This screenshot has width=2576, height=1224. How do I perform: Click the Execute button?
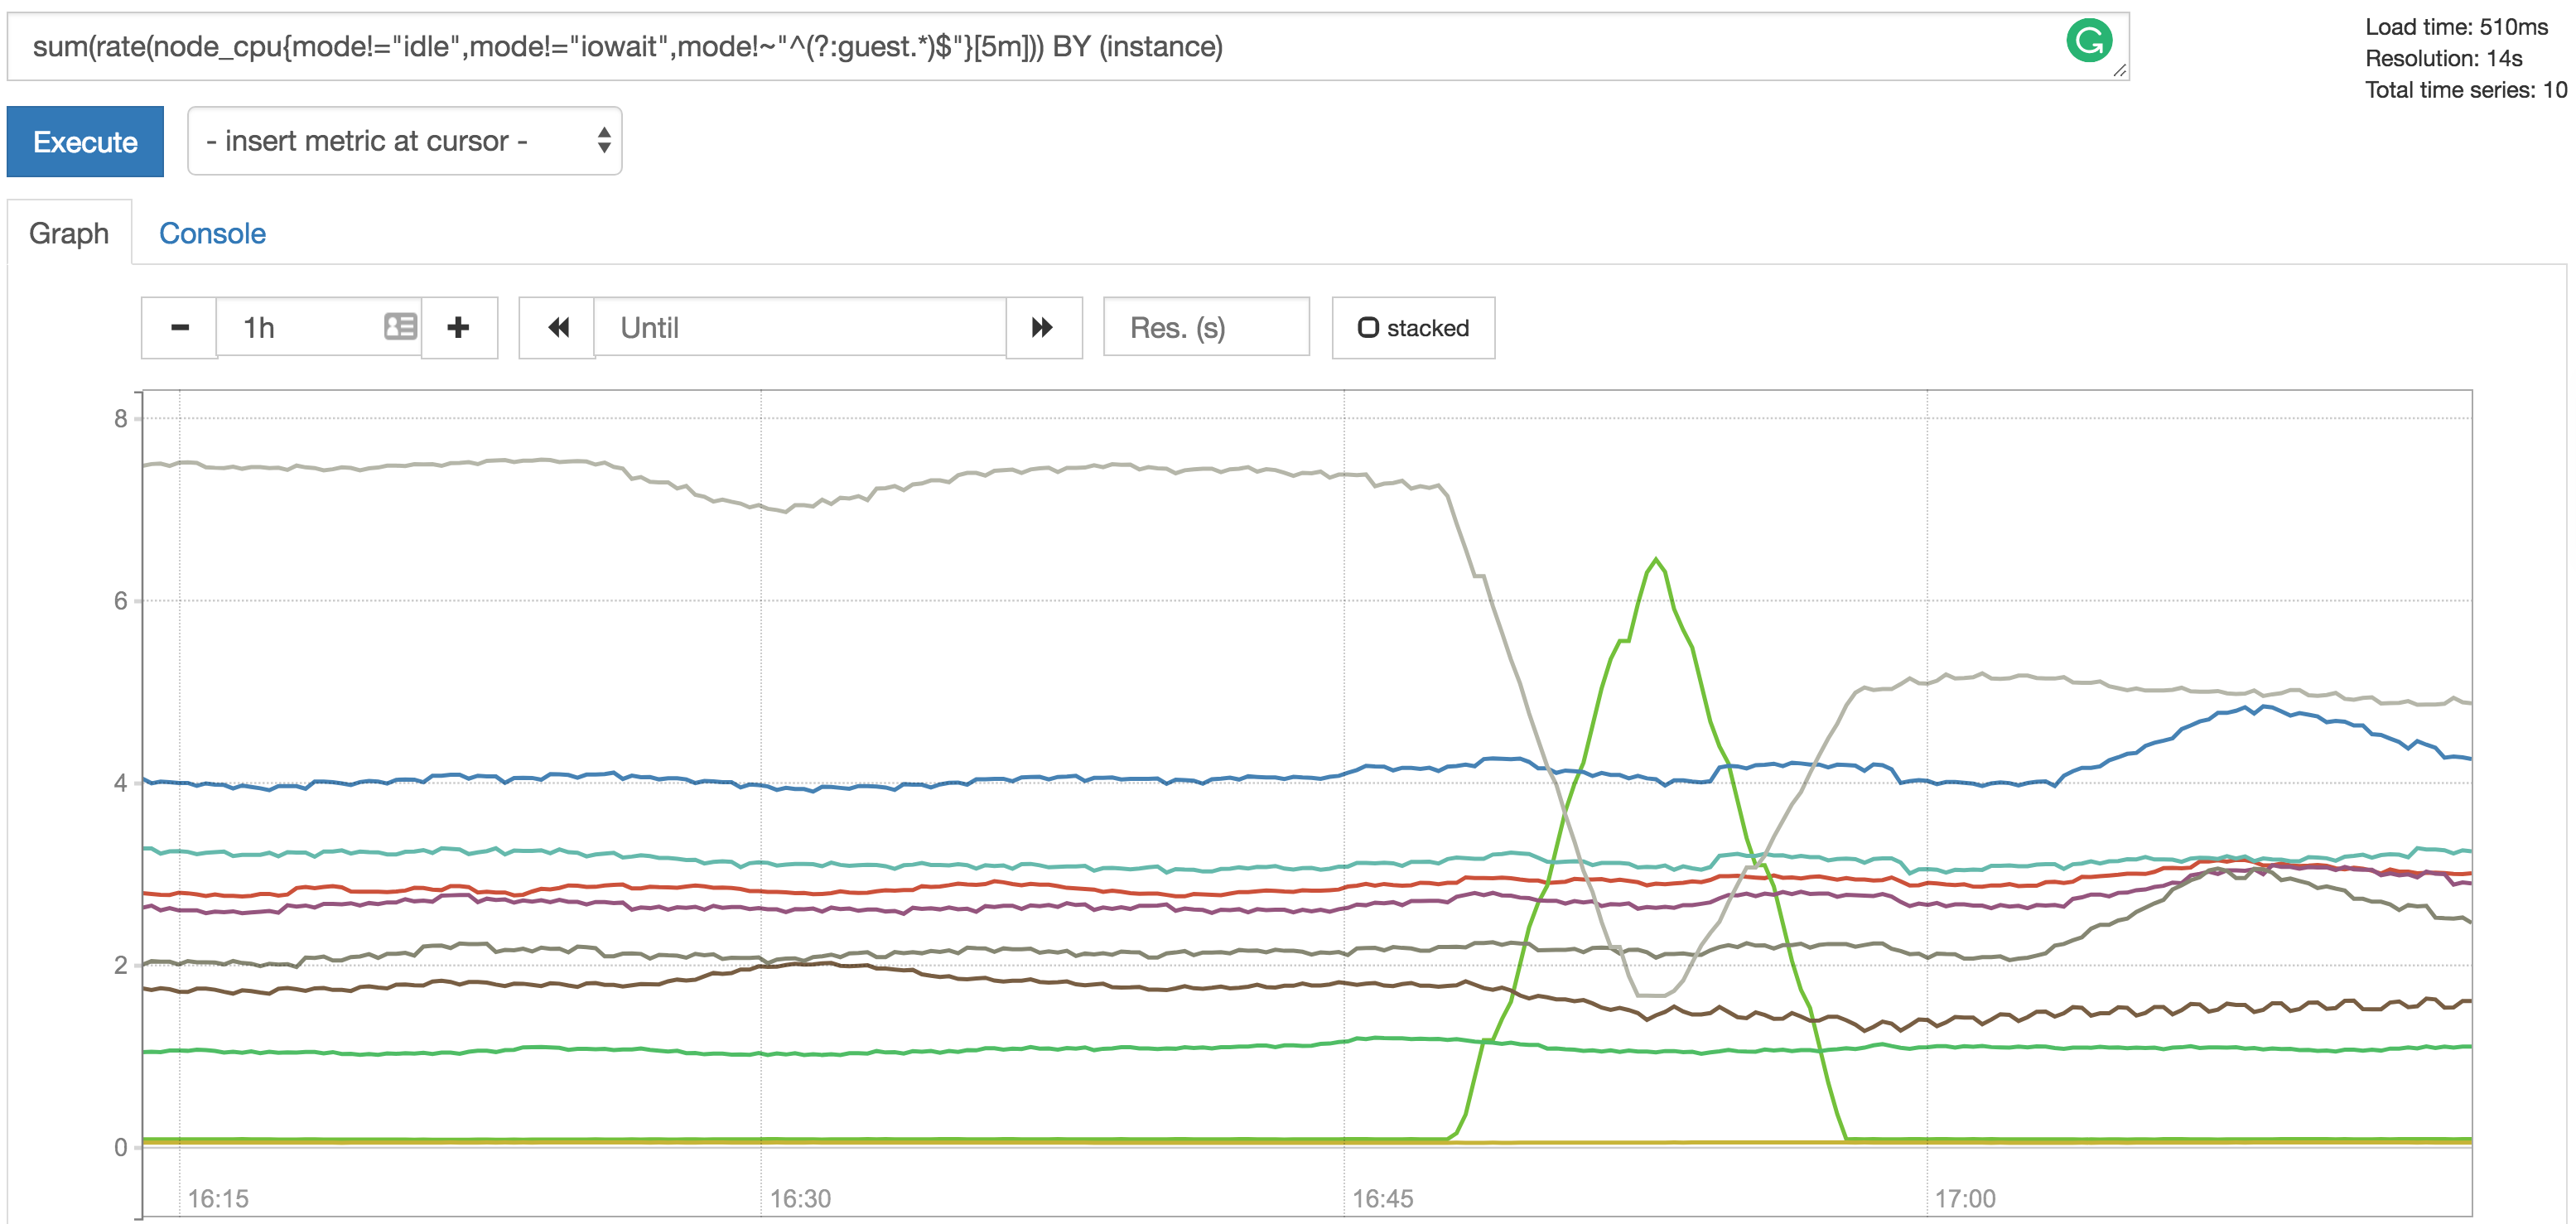point(84,141)
